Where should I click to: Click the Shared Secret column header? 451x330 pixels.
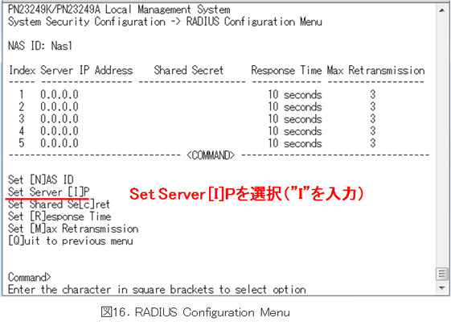point(189,70)
